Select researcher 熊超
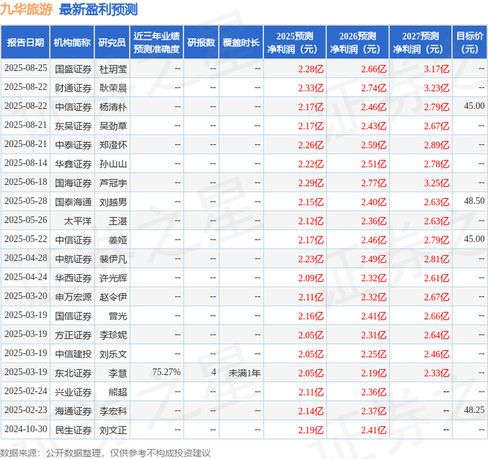The width and height of the screenshot is (488, 459). (118, 392)
